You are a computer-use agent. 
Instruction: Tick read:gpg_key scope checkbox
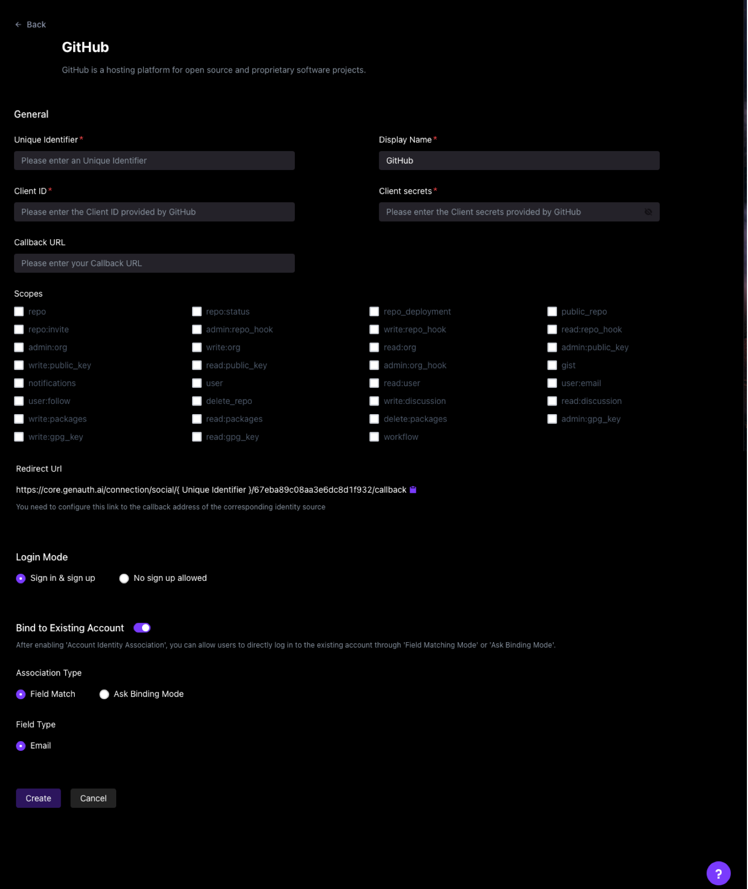pyautogui.click(x=197, y=437)
